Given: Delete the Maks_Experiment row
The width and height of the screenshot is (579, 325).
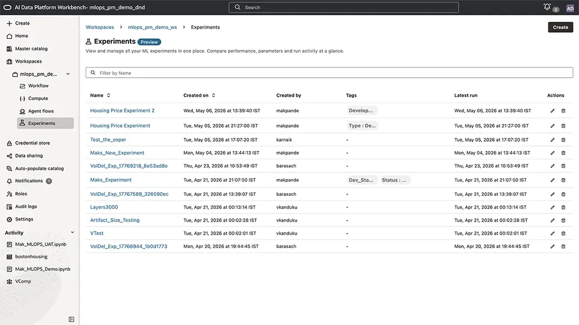Looking at the screenshot, I should (x=563, y=180).
